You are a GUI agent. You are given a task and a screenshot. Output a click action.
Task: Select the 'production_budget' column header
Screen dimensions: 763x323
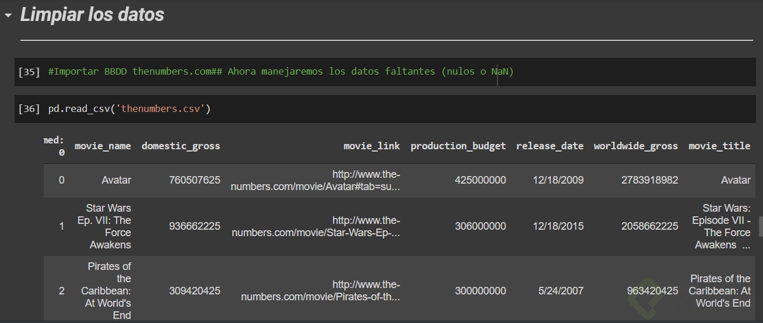click(458, 146)
